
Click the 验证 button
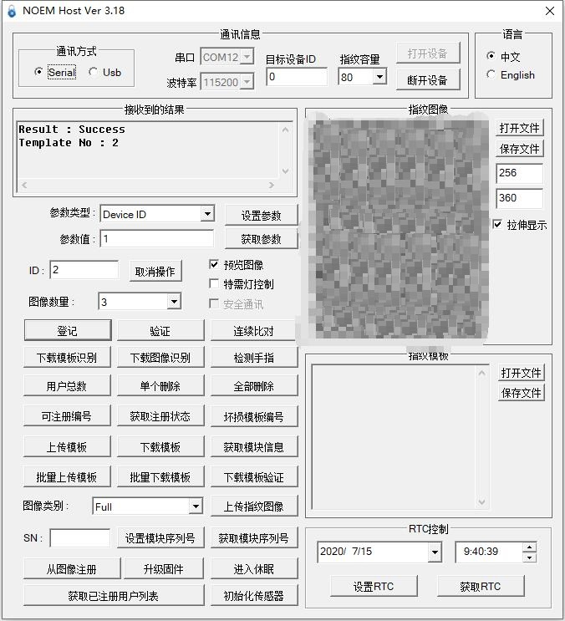point(160,330)
